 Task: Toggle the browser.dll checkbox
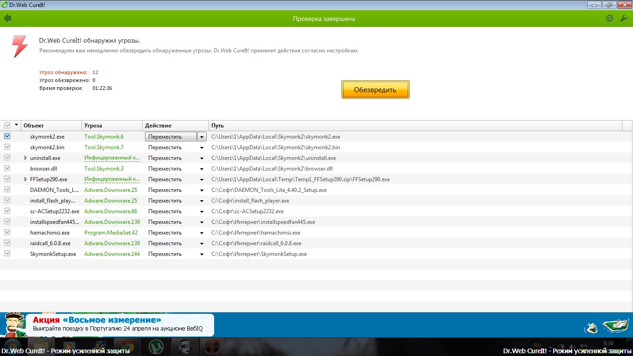coord(7,168)
